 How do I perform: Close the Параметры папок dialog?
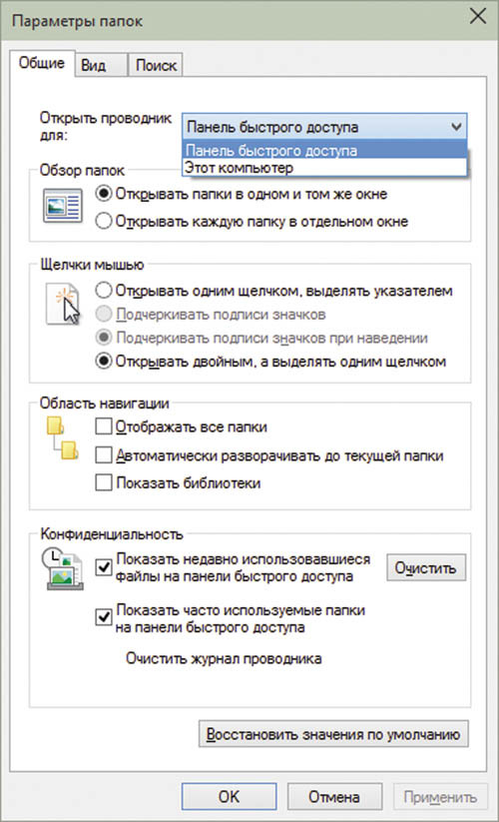(477, 17)
